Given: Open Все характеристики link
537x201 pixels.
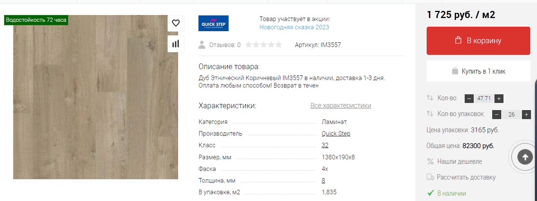Looking at the screenshot, I should point(341,106).
